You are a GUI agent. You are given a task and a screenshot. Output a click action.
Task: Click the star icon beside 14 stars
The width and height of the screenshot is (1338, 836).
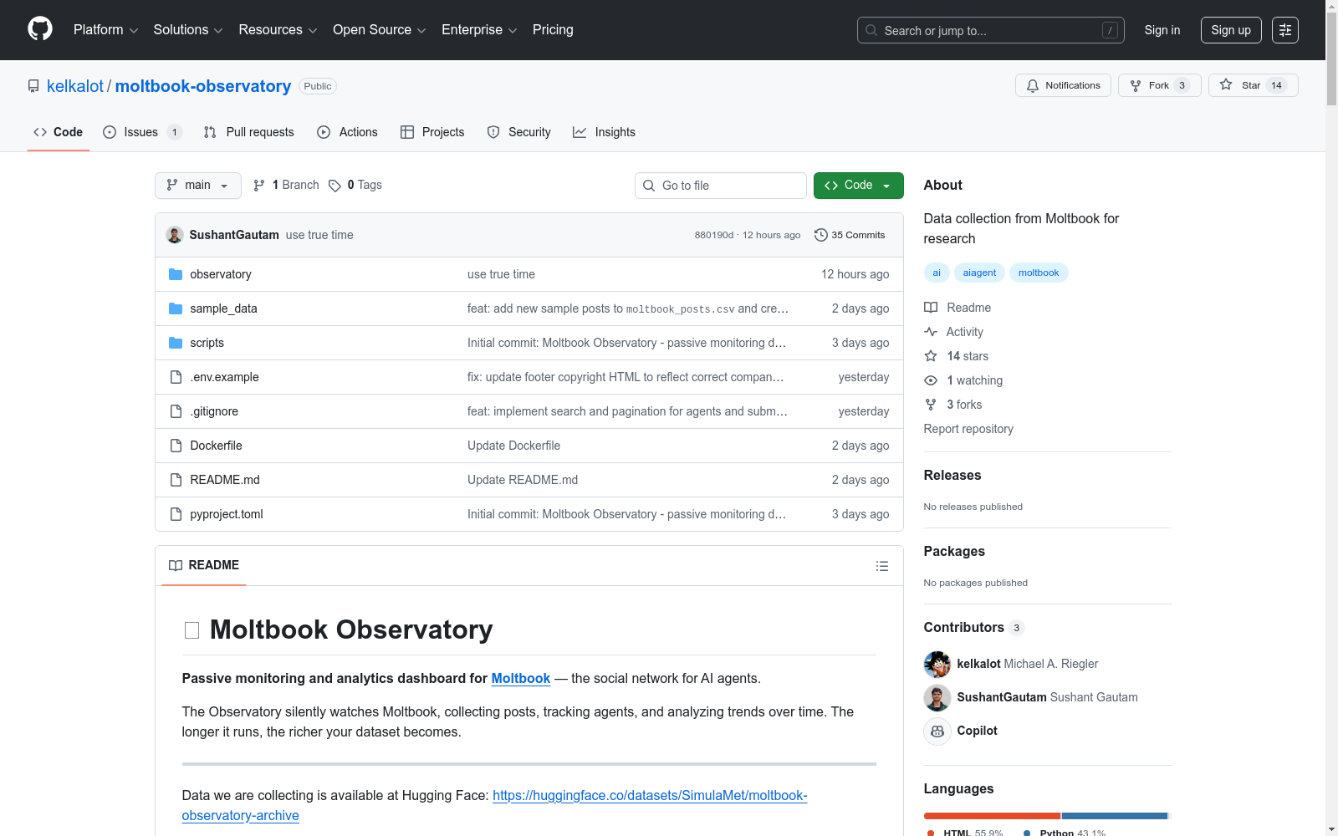coord(931,356)
